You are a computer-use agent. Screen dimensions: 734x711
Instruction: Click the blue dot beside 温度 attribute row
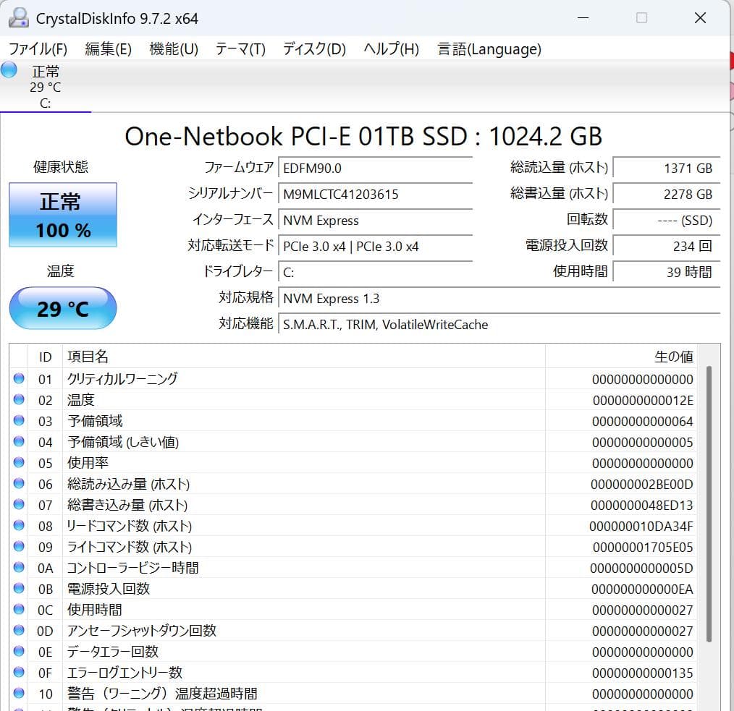(x=18, y=399)
